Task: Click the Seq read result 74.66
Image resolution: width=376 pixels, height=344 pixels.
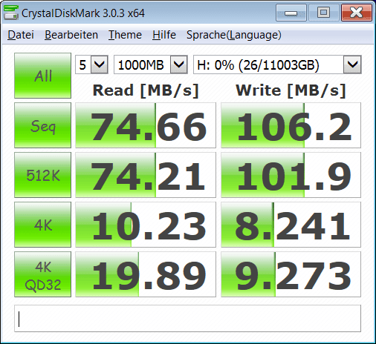Action: (x=146, y=125)
